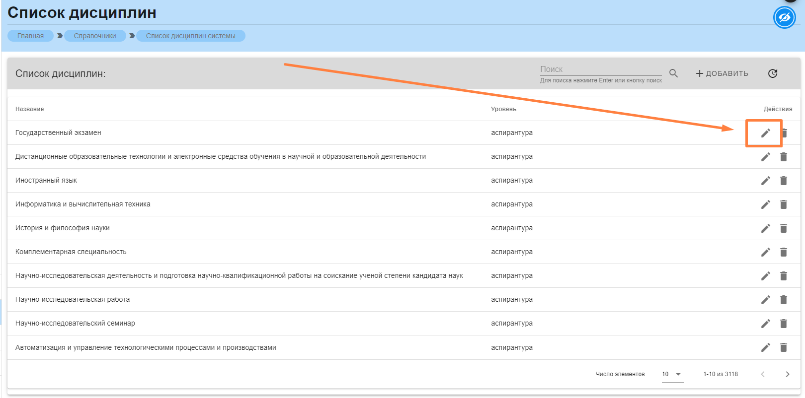Navigate to Справочники breadcrumb
805x398 pixels.
pyautogui.click(x=95, y=36)
